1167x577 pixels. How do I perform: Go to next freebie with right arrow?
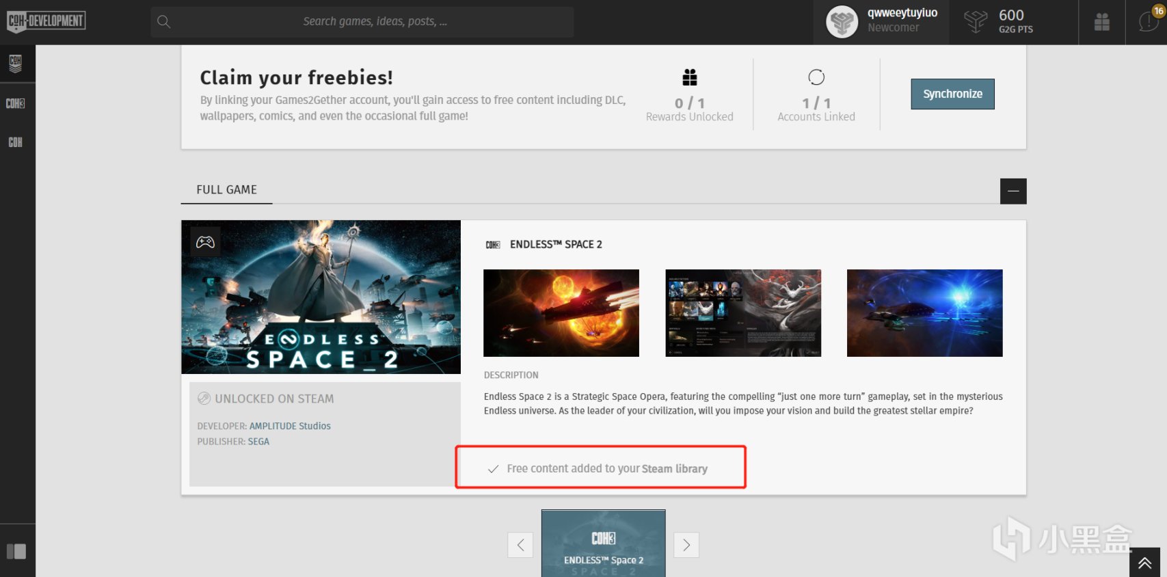686,545
